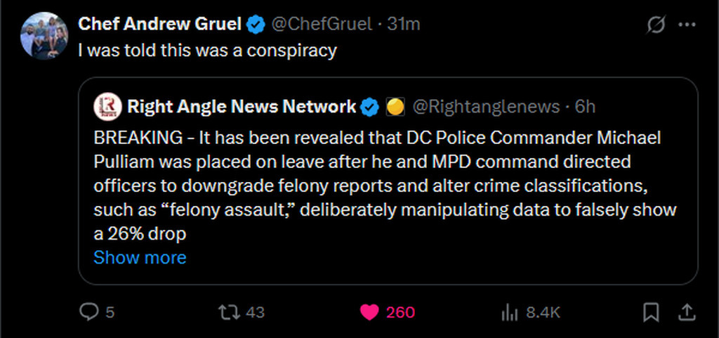Image resolution: width=719 pixels, height=338 pixels.
Task: Open Chef Andrew Gruel's profile picture
Action: point(44,37)
